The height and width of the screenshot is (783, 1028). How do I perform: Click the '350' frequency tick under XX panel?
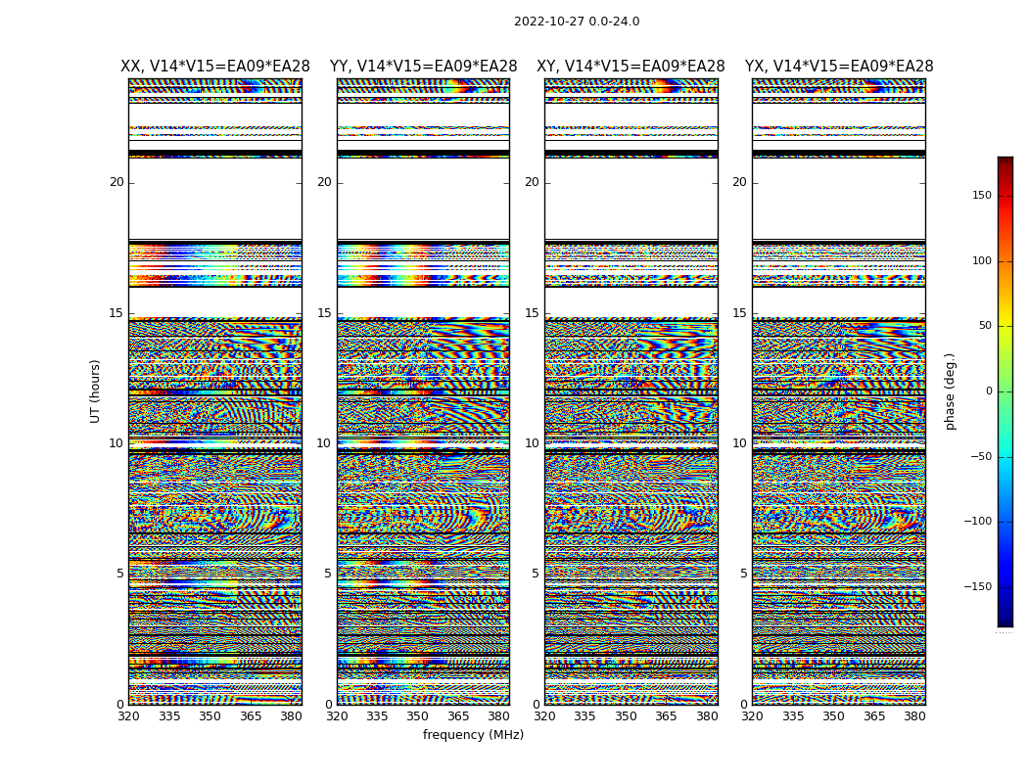point(210,716)
